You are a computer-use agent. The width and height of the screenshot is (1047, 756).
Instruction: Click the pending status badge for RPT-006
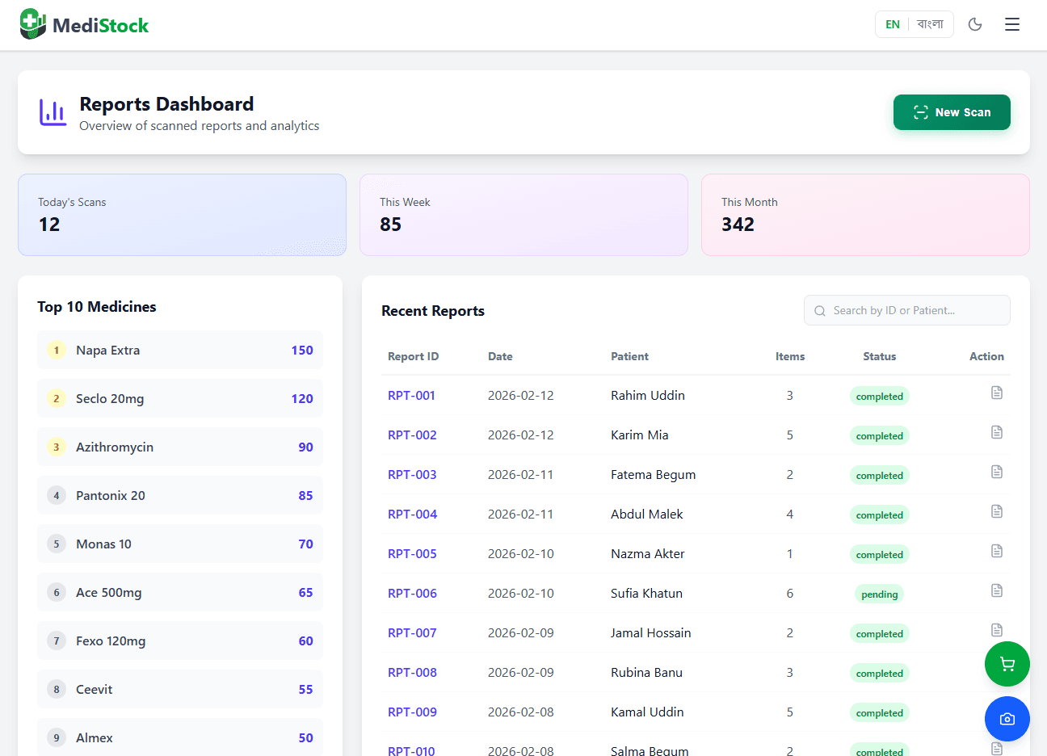point(879,594)
